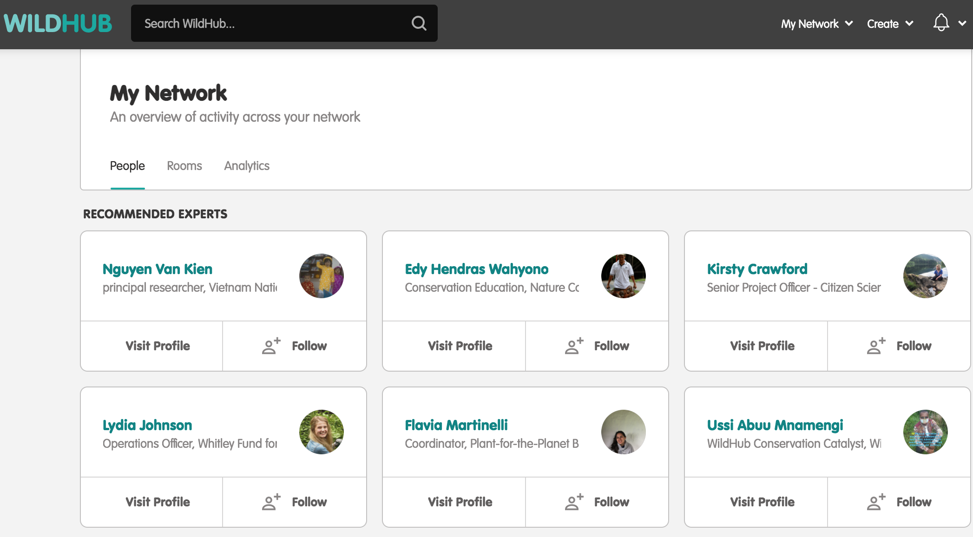Switch to the Rooms tab
This screenshot has height=537, width=973.
coord(184,166)
